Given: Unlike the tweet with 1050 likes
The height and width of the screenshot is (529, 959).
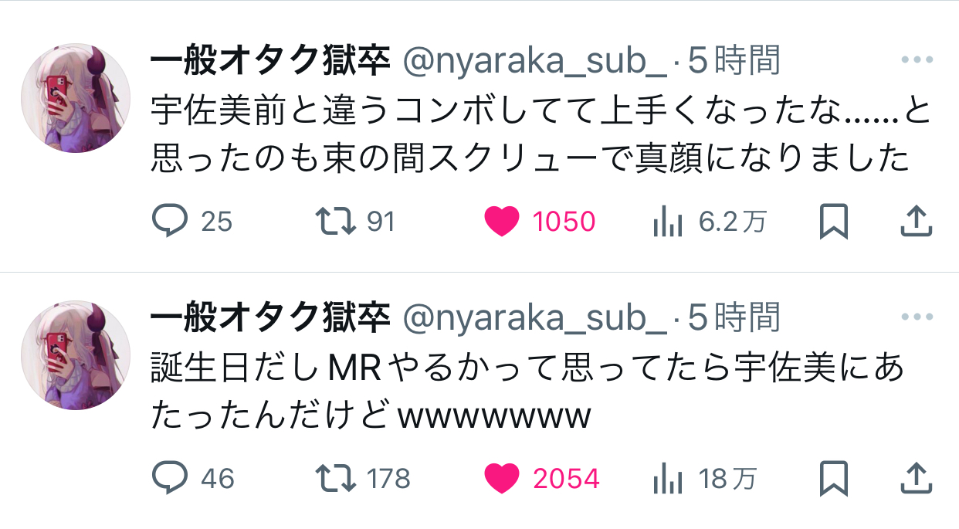Looking at the screenshot, I should [x=503, y=222].
